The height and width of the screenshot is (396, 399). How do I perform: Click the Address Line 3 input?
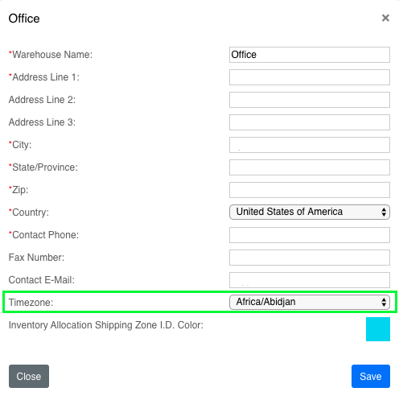pos(310,122)
